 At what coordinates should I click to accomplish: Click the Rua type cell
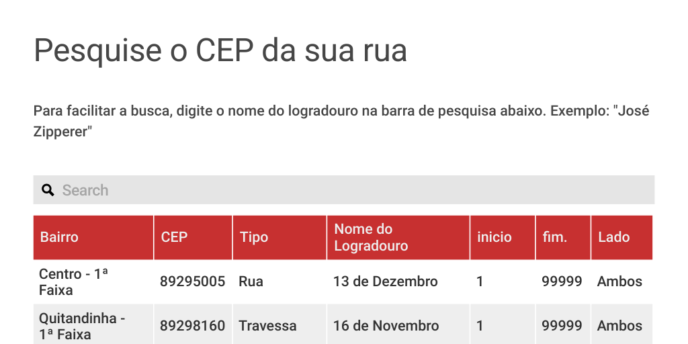pyautogui.click(x=251, y=282)
